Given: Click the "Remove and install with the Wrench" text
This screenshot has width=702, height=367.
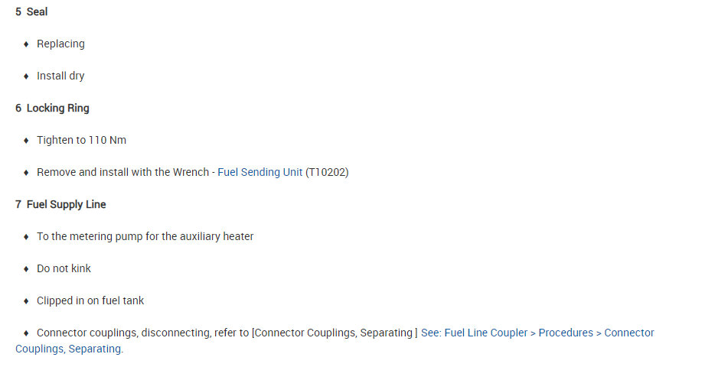Looking at the screenshot, I should coord(122,173).
